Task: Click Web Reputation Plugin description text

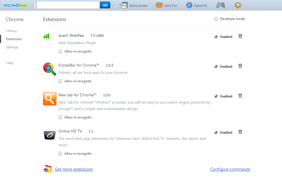Action: tap(77, 43)
